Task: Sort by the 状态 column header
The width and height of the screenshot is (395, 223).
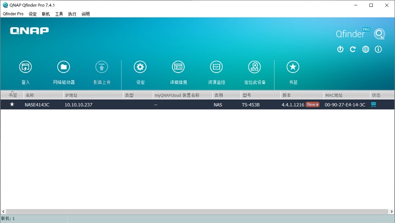Action: [382, 95]
